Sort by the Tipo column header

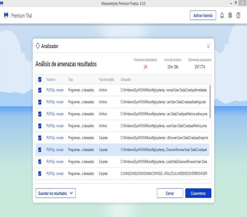click(70, 79)
